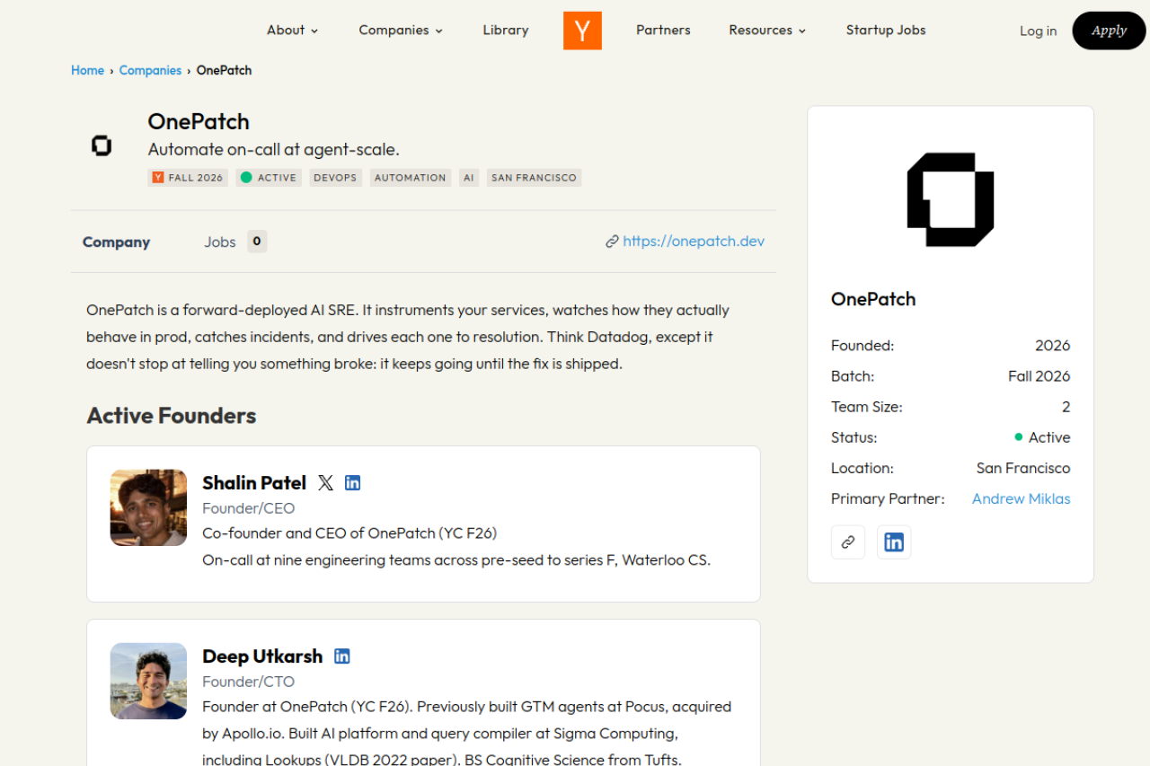Click the Apply button
Image resolution: width=1150 pixels, height=766 pixels.
point(1109,31)
